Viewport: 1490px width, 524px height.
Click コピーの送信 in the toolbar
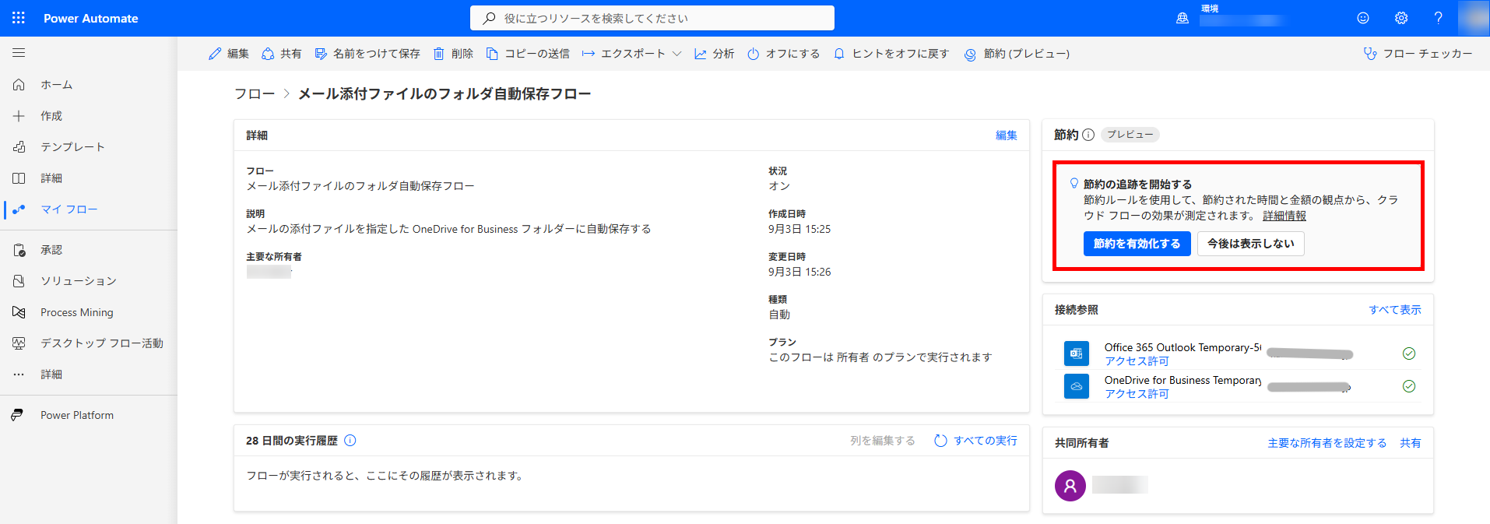point(528,54)
